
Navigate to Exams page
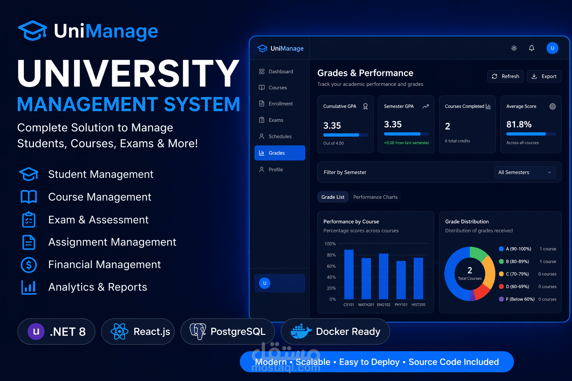pos(280,120)
